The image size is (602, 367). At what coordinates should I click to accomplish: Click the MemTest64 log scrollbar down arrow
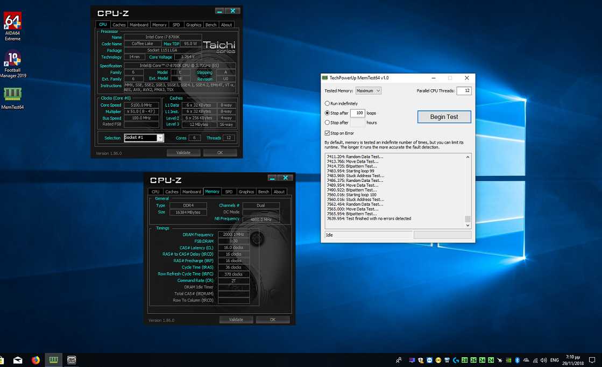468,225
